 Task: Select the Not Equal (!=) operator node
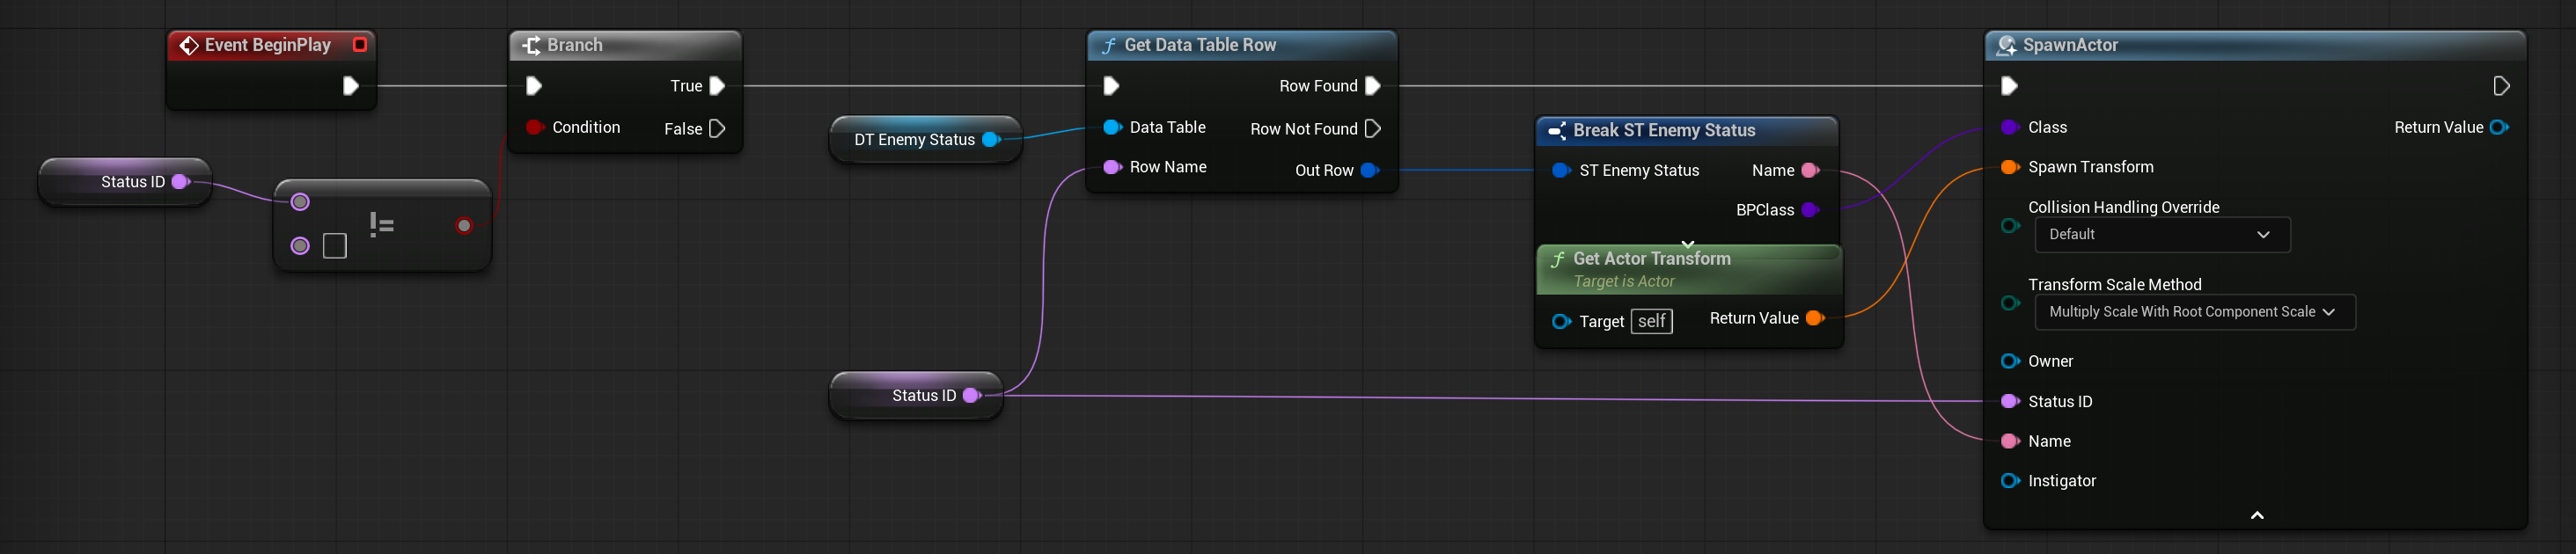pyautogui.click(x=382, y=225)
